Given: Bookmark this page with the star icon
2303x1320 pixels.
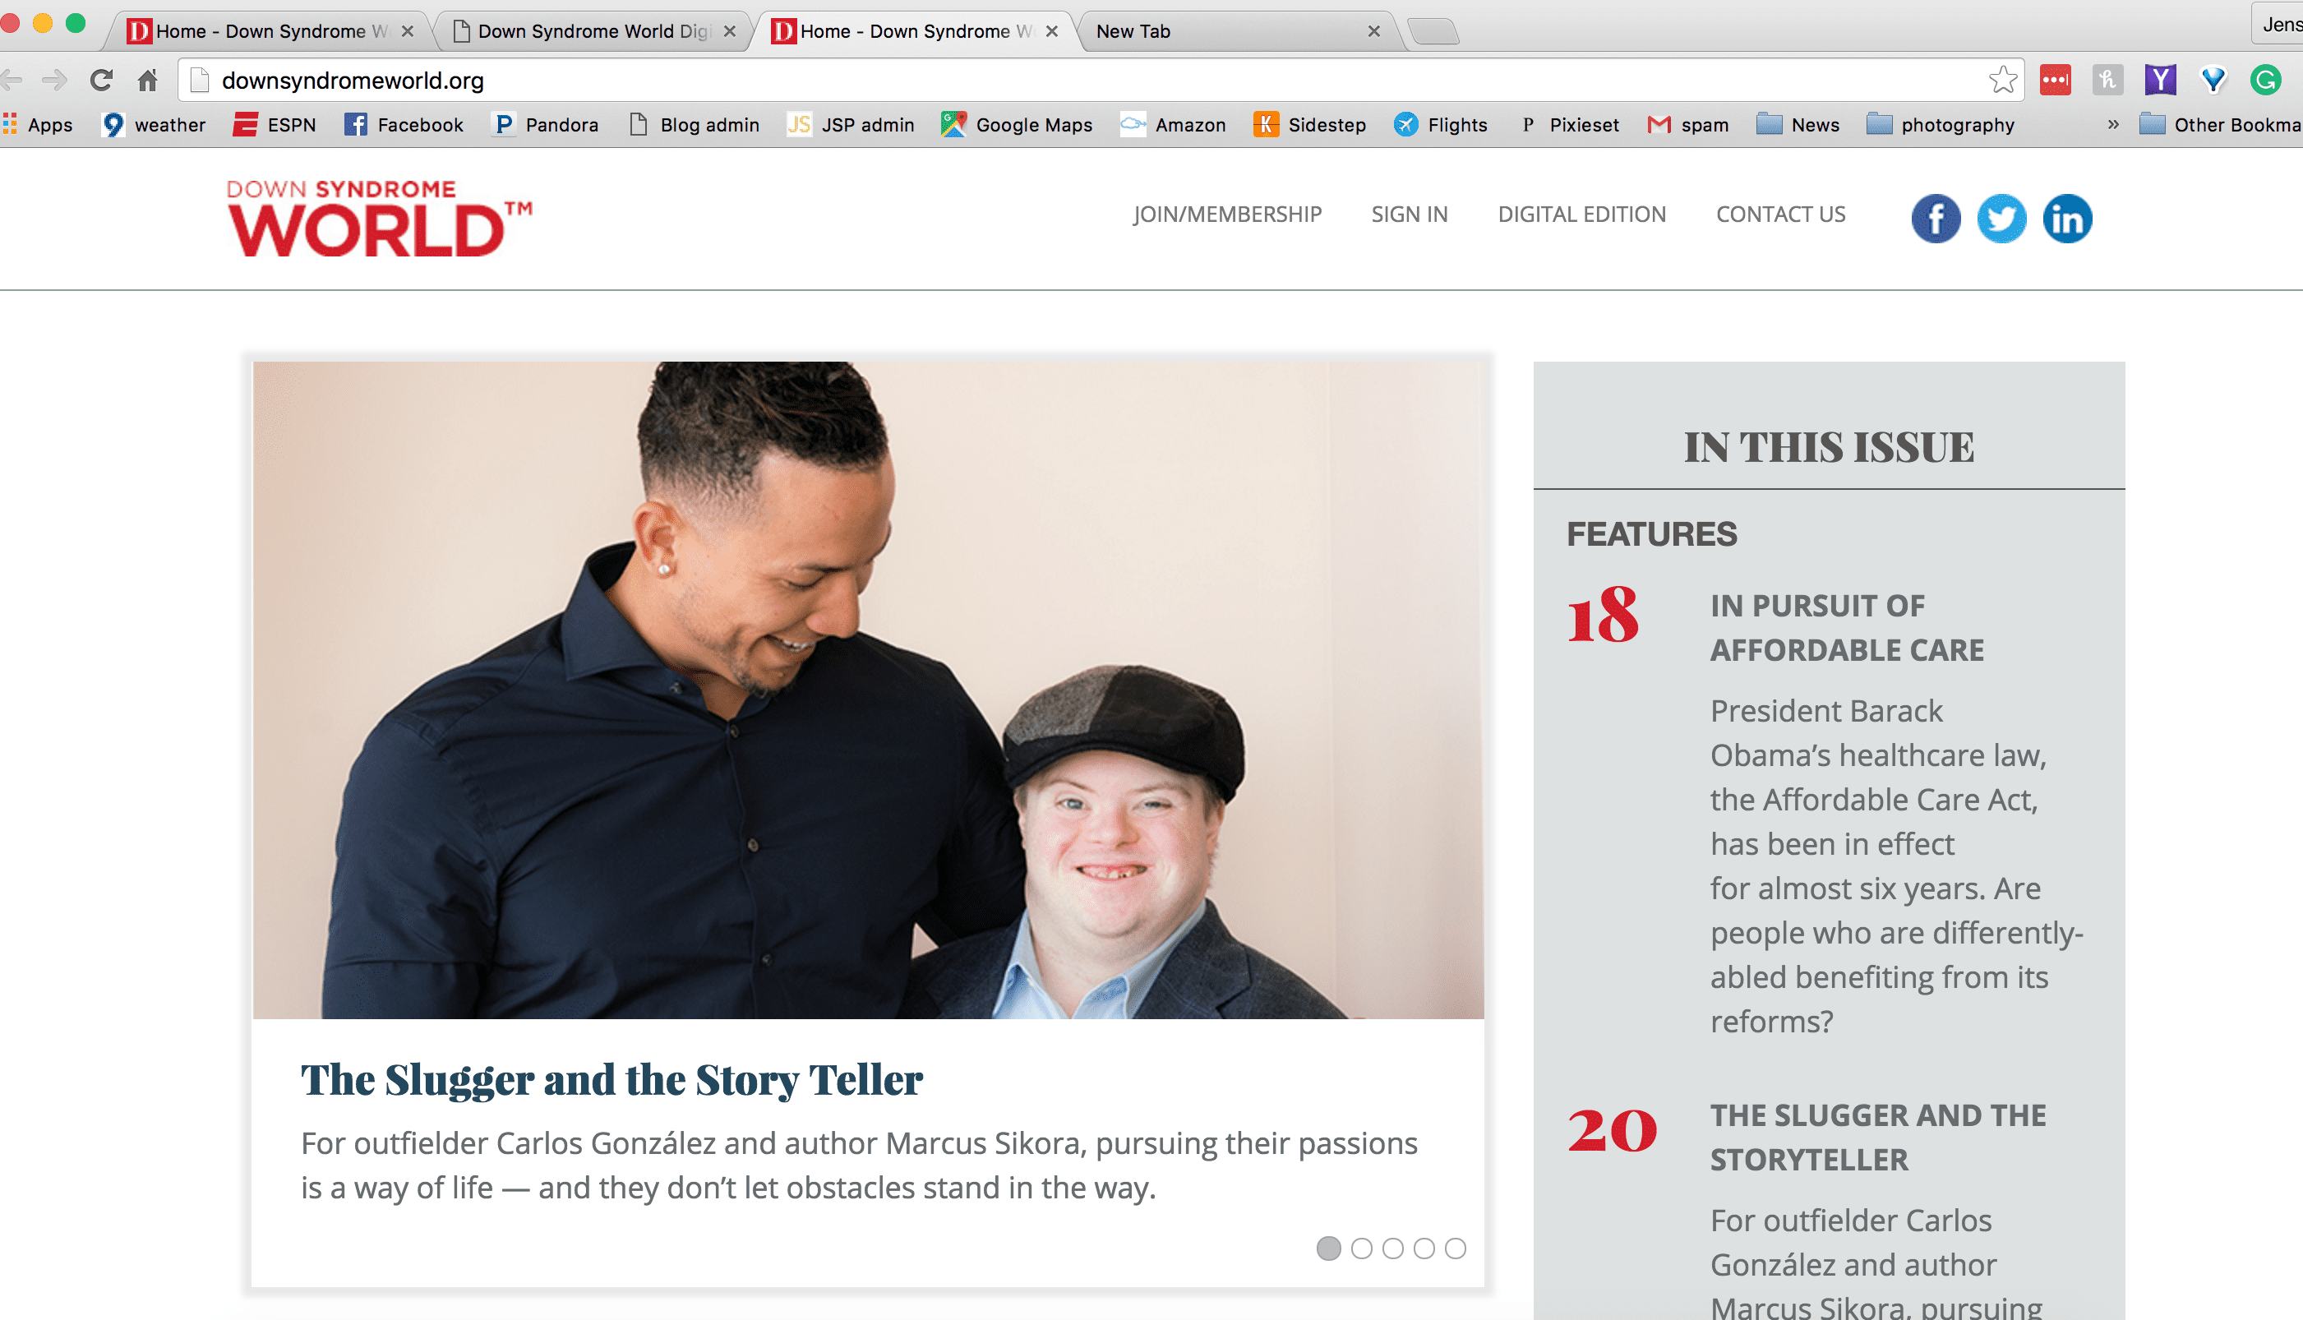Looking at the screenshot, I should (2002, 80).
